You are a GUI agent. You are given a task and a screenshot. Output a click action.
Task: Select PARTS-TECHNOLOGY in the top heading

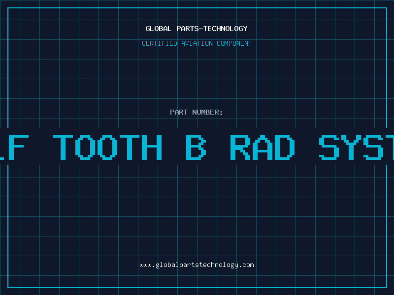click(211, 29)
